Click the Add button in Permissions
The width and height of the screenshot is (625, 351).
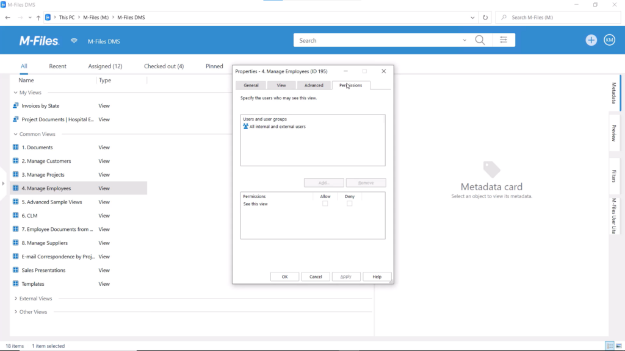(x=323, y=182)
